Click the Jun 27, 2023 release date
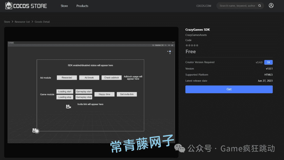The image size is (284, 160). [265, 81]
